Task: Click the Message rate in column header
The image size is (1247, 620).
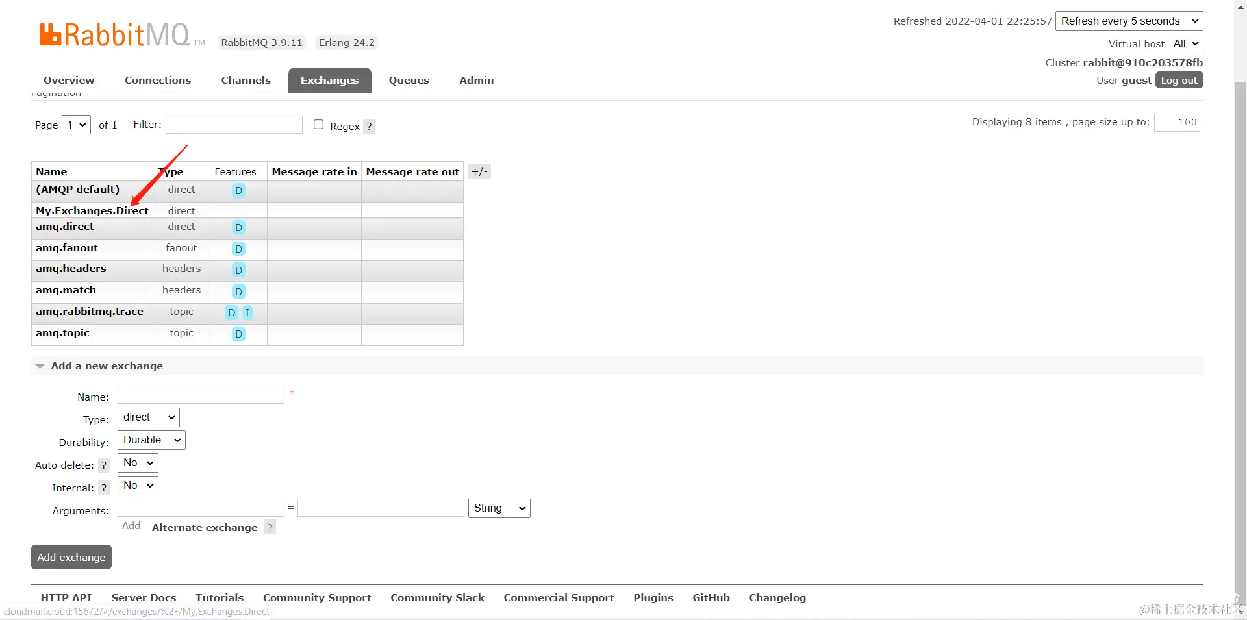Action: tap(314, 172)
